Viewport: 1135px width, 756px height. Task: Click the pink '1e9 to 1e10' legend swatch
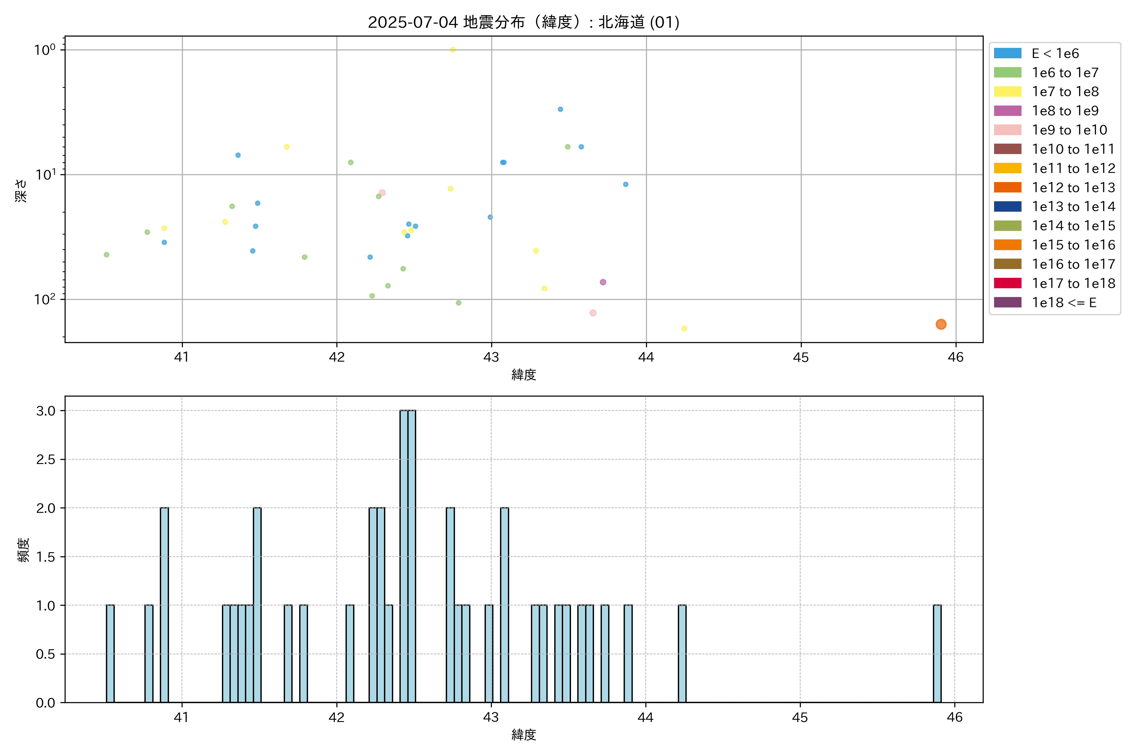1007,130
